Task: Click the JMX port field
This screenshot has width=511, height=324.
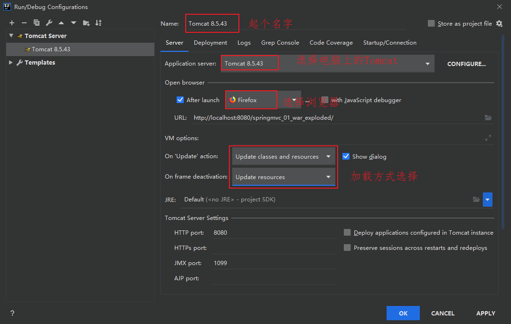Action: (x=274, y=263)
